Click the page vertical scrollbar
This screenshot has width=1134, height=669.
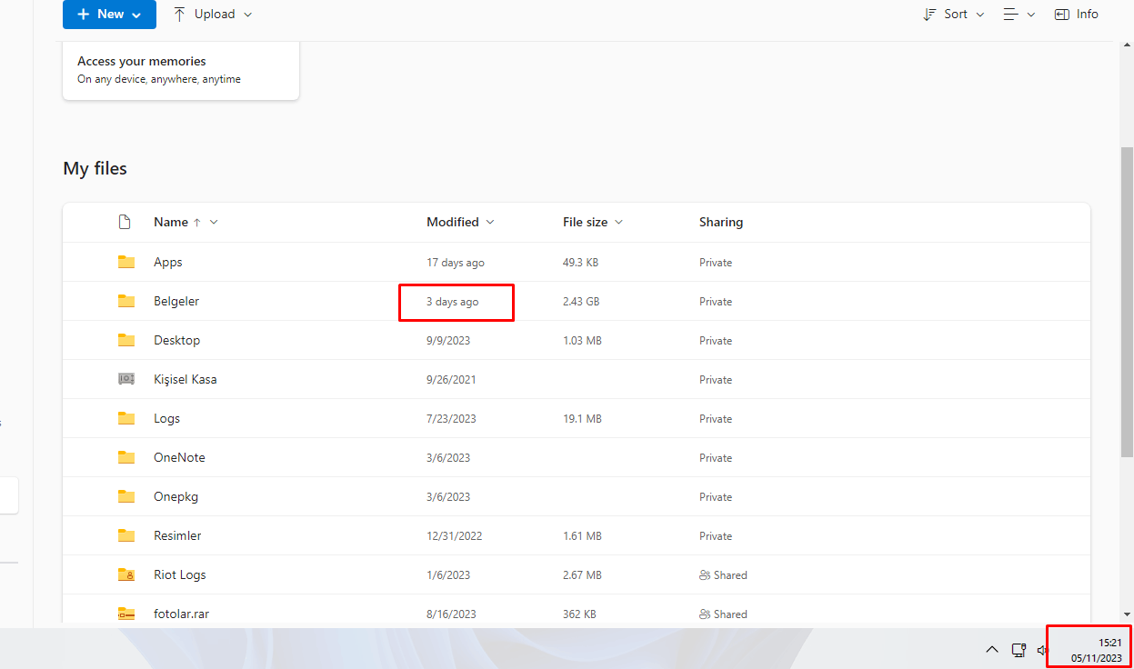[1127, 302]
